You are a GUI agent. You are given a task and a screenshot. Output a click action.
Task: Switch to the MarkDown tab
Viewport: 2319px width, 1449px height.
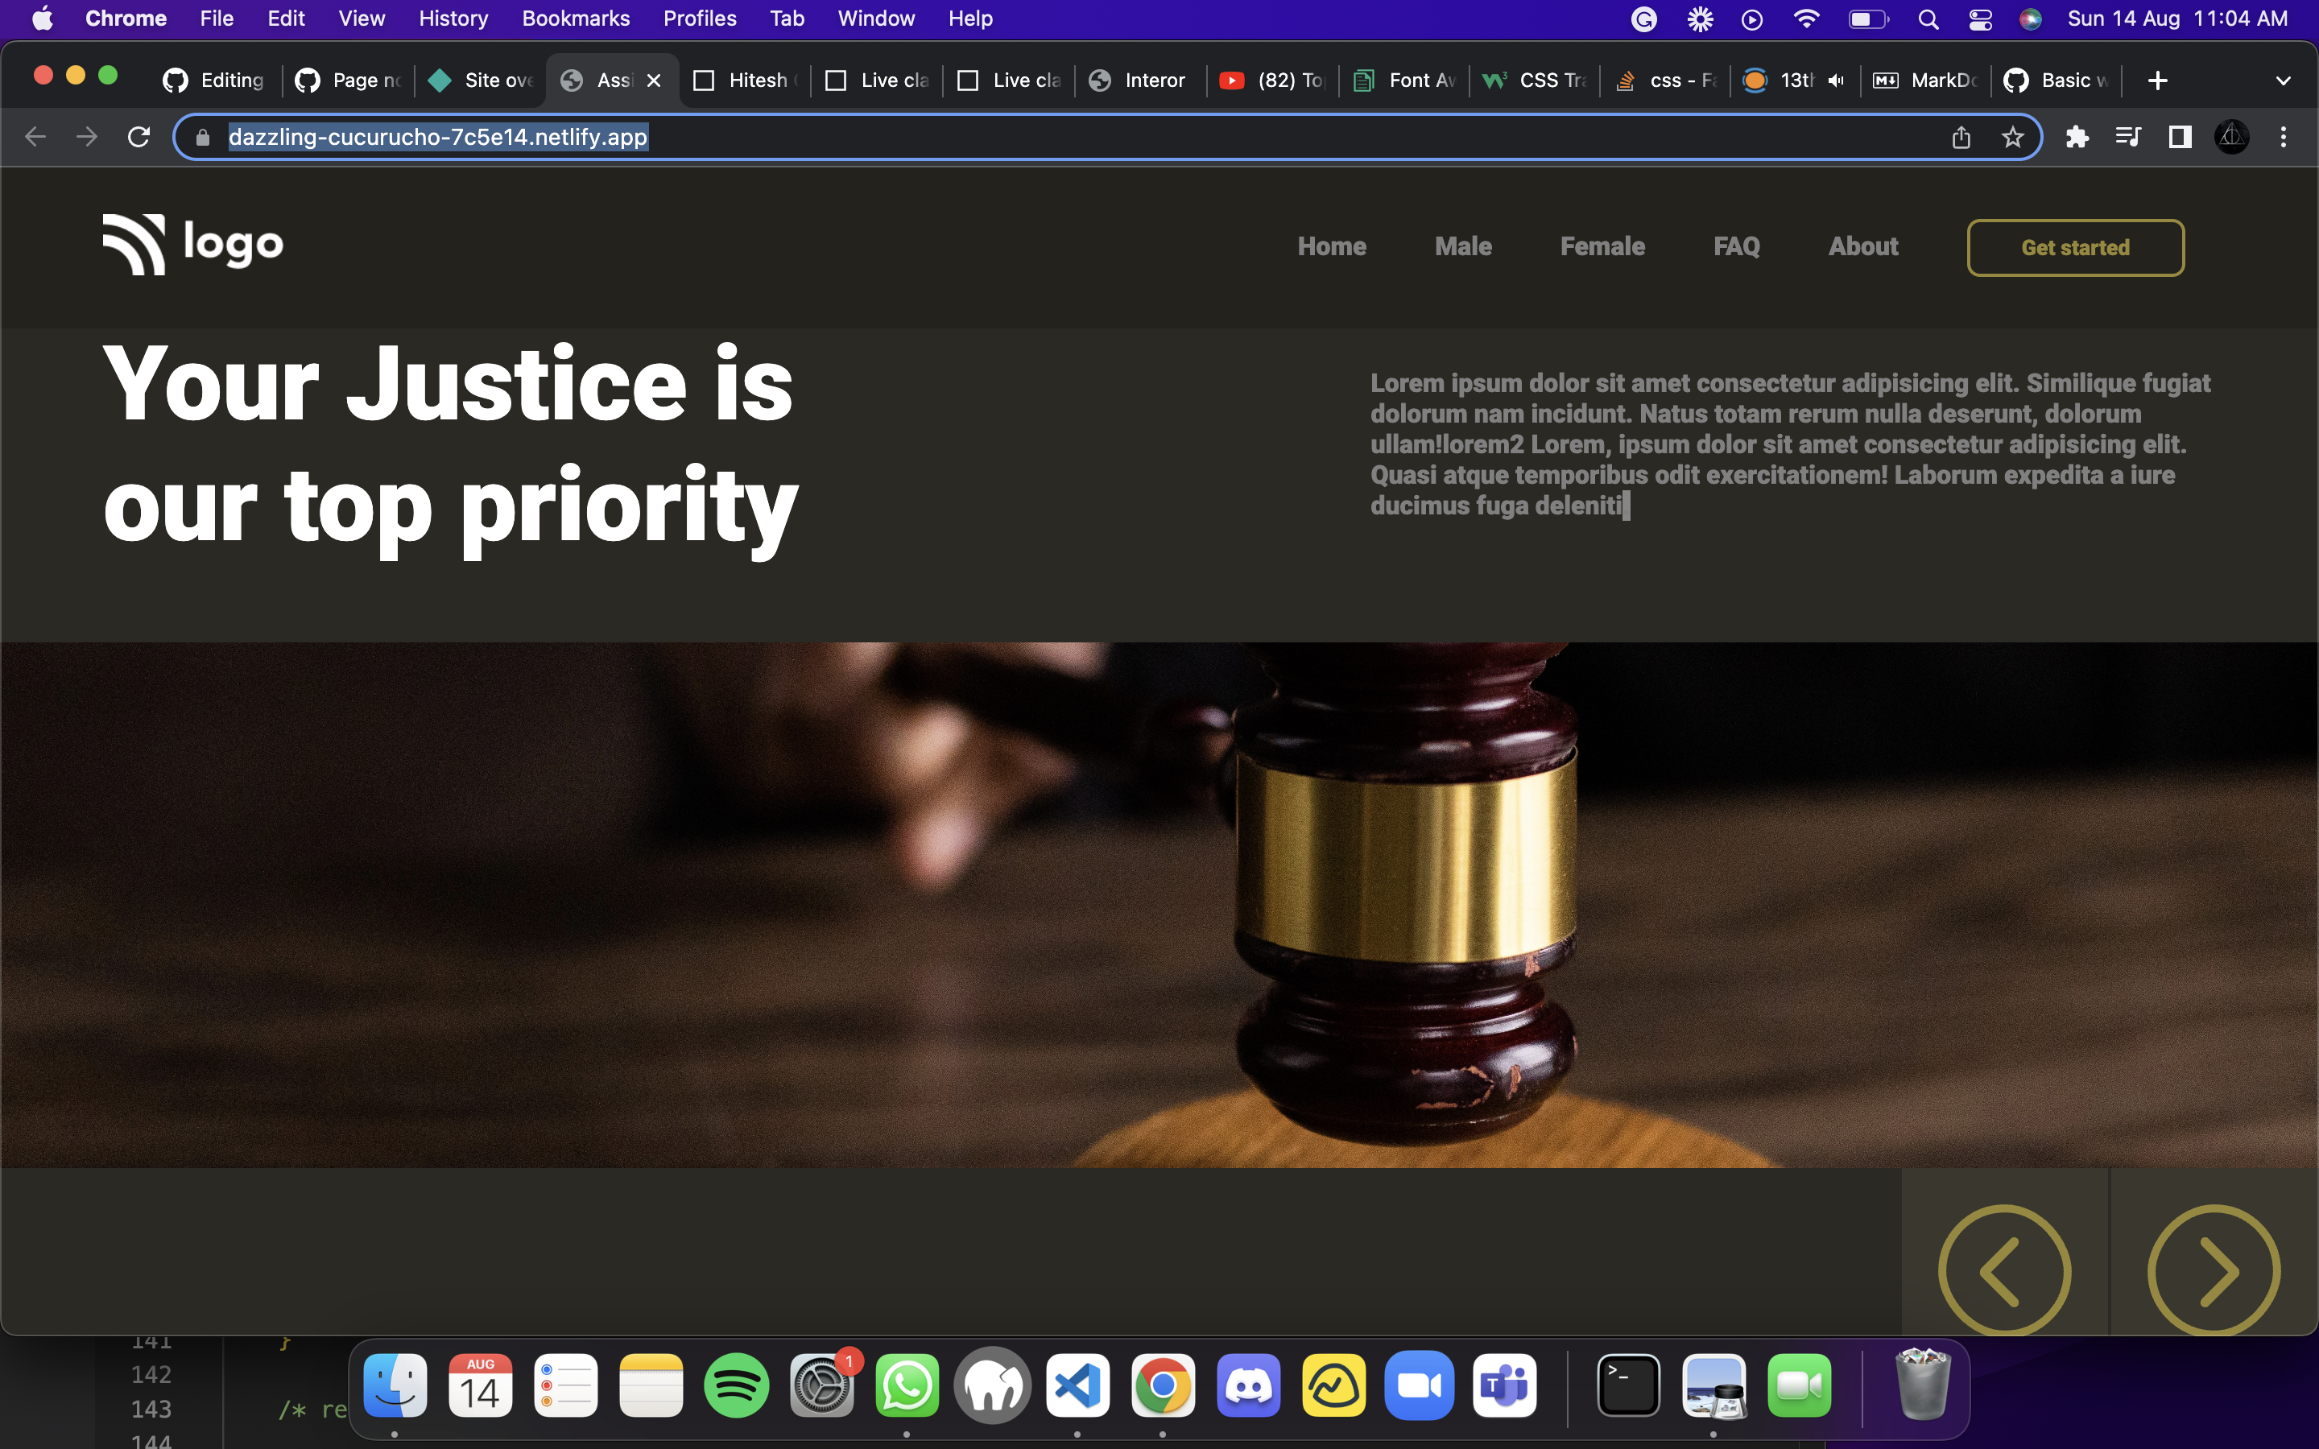click(1926, 80)
